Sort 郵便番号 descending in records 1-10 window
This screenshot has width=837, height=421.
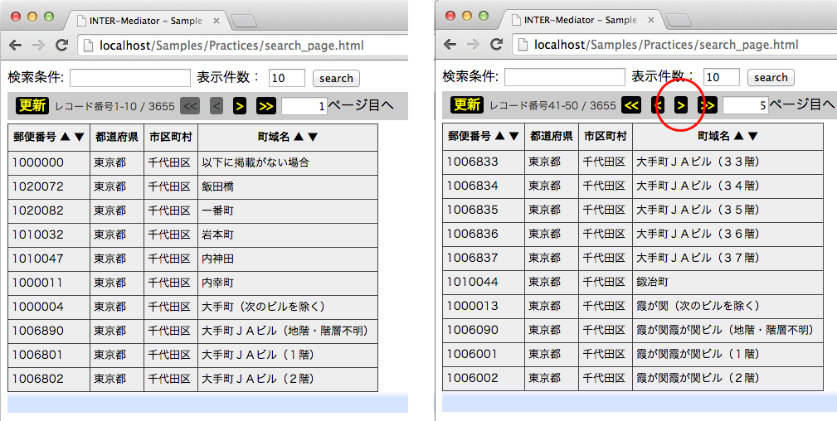tap(79, 137)
